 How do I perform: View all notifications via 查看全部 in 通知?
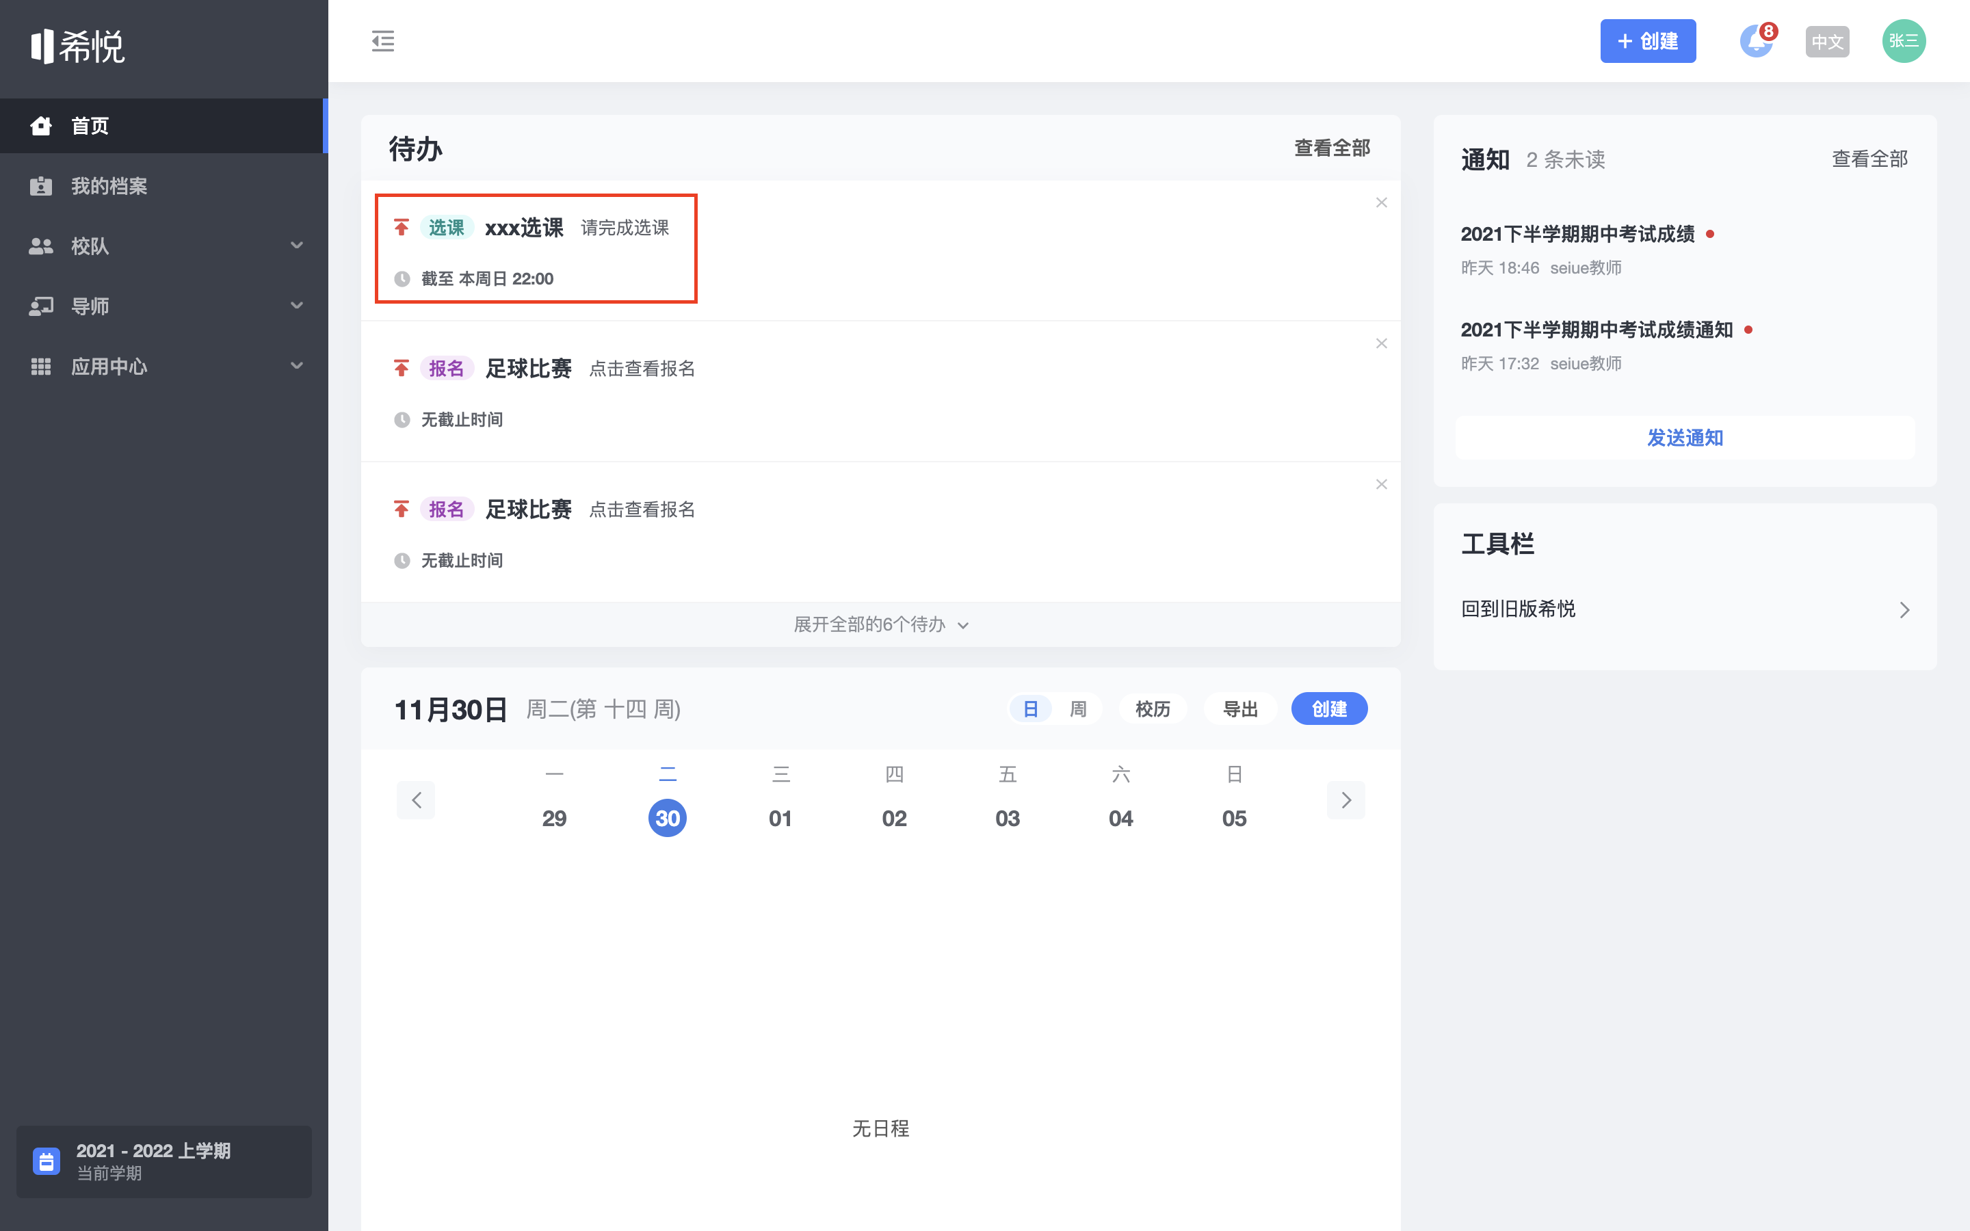(1869, 159)
